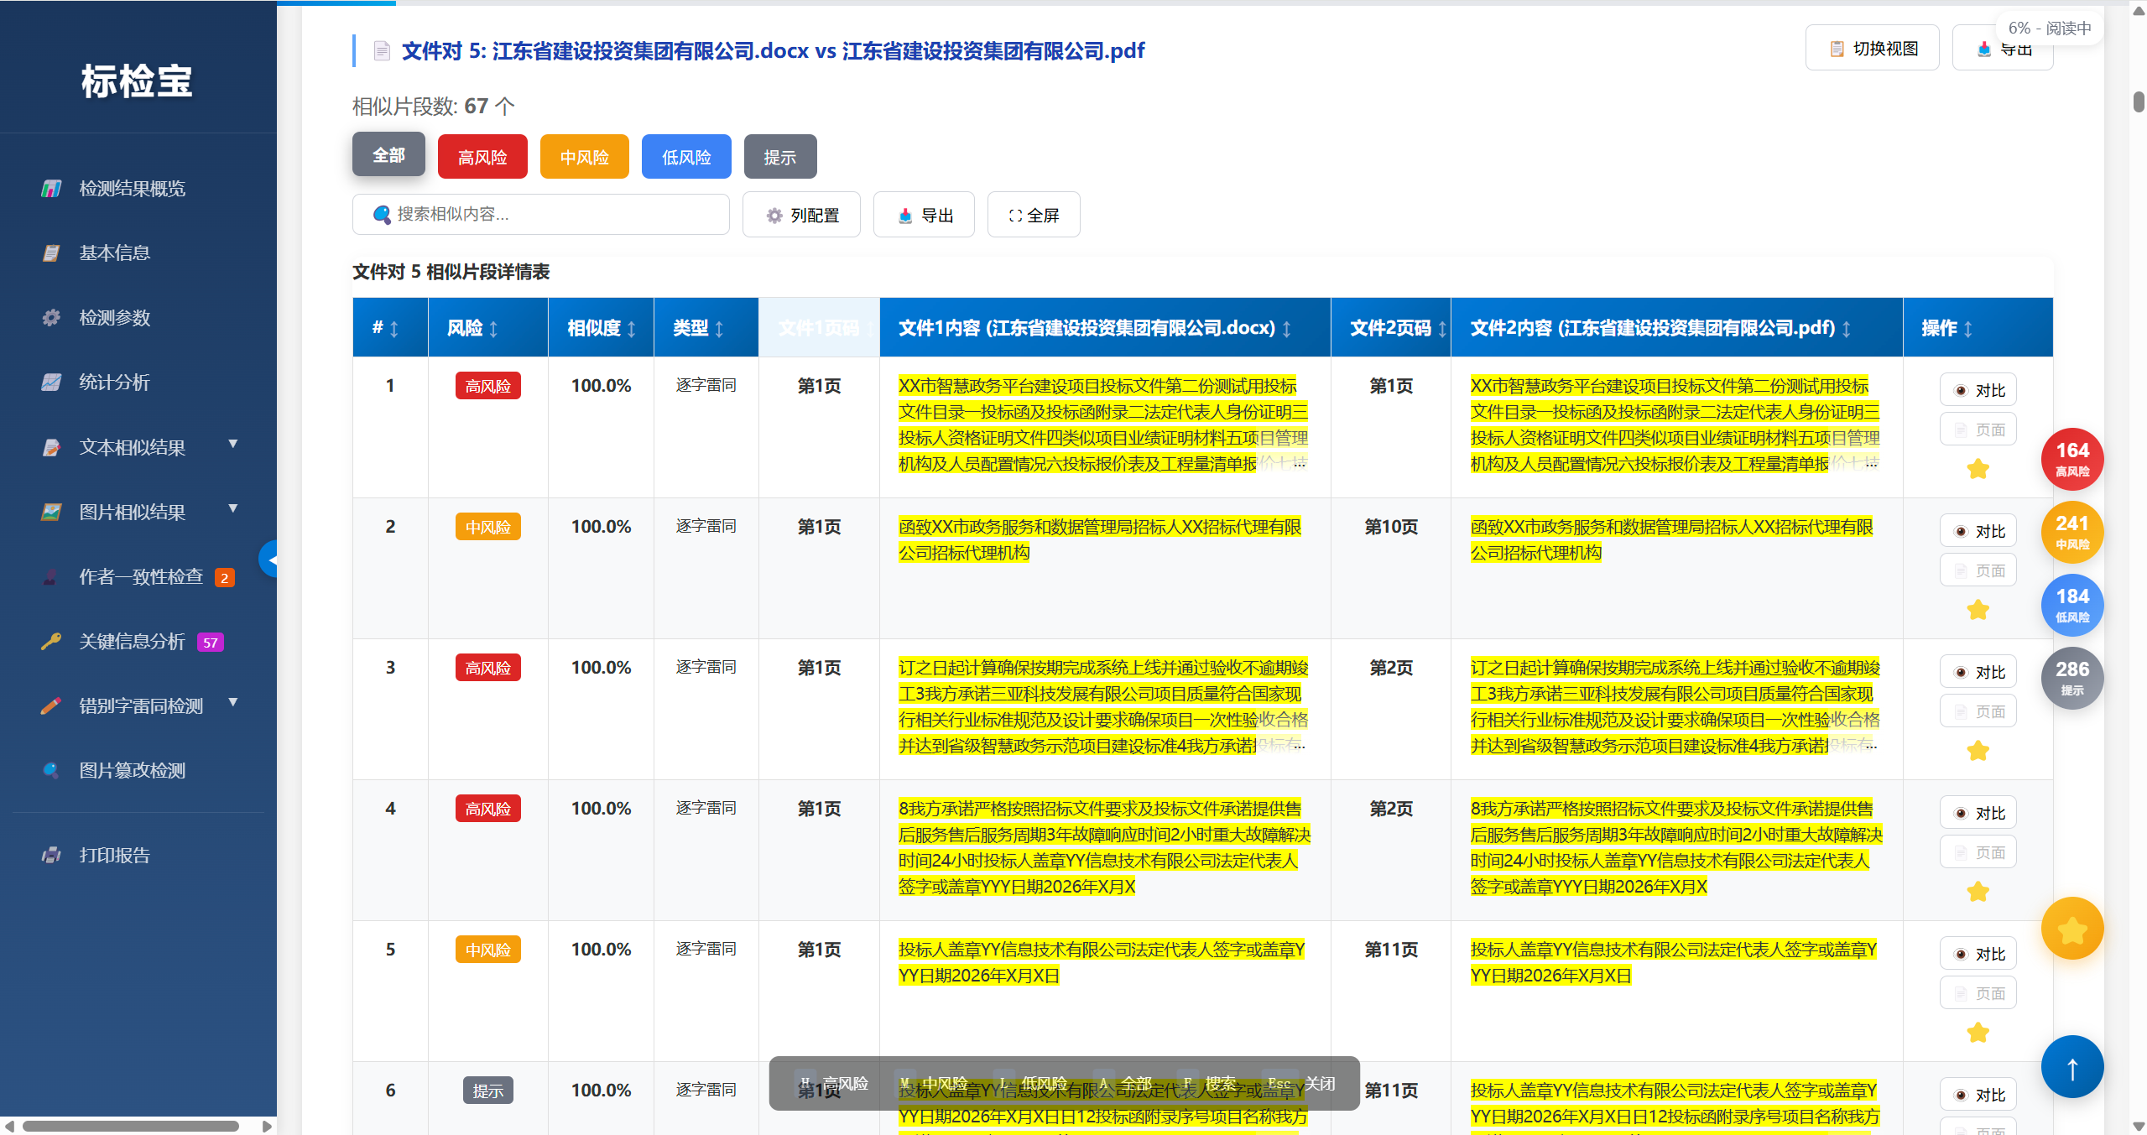Sort by 操作 column header
This screenshot has height=1135, width=2147.
(x=1978, y=328)
